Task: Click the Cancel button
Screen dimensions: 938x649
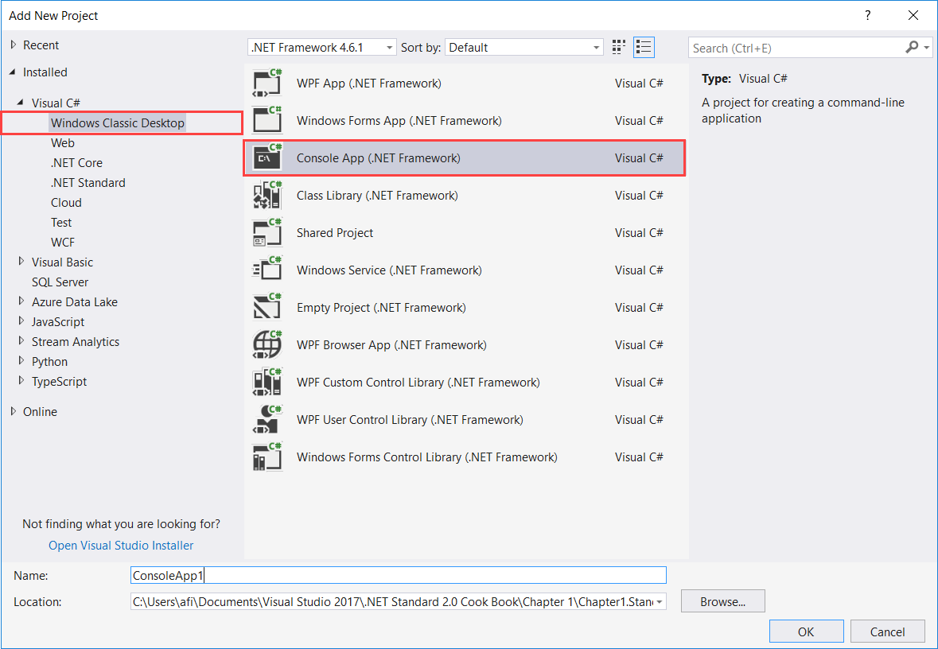Action: tap(887, 632)
